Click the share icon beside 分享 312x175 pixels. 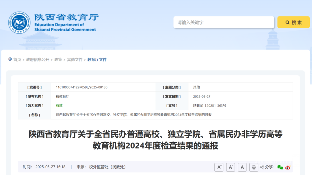pos(262,167)
